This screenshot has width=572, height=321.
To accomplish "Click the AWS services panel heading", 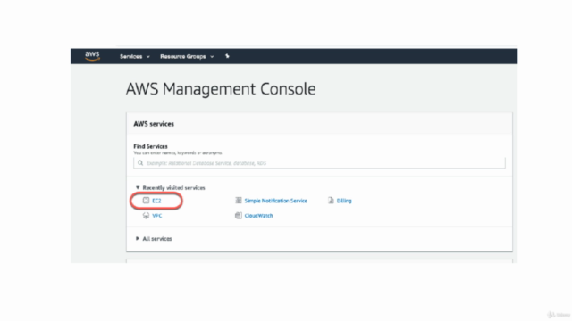I will point(154,124).
